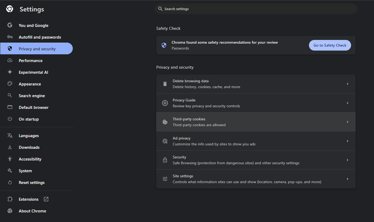Open Extensions in a new tab
This screenshot has height=222, width=374.
[46, 199]
